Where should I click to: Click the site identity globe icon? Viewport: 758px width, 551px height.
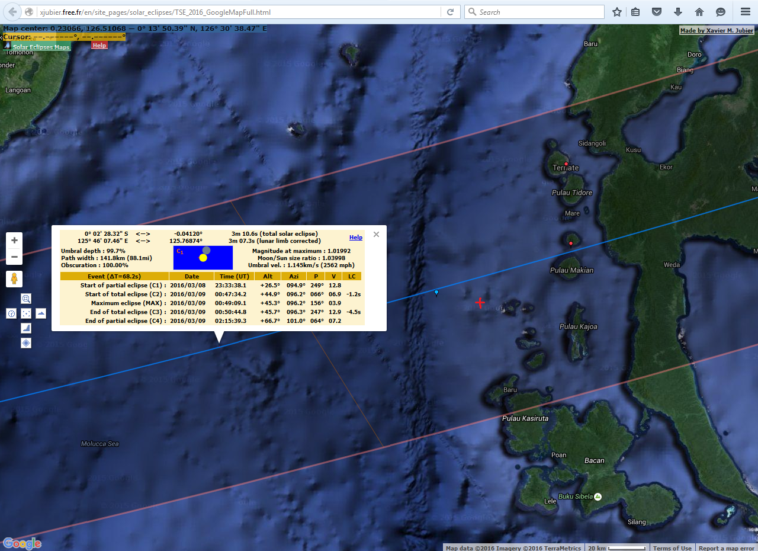pos(29,12)
